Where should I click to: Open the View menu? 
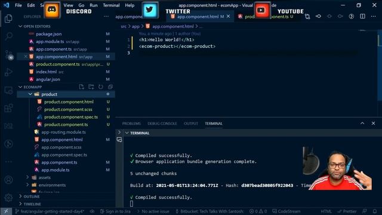point(68,5)
